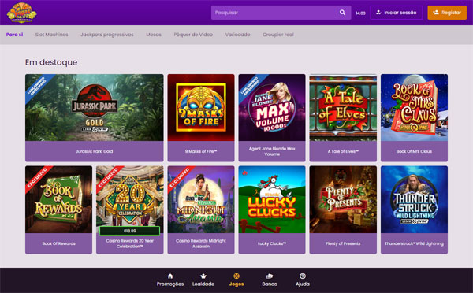Click the Book Of Mrs Claus title label
The width and height of the screenshot is (473, 293).
point(414,151)
